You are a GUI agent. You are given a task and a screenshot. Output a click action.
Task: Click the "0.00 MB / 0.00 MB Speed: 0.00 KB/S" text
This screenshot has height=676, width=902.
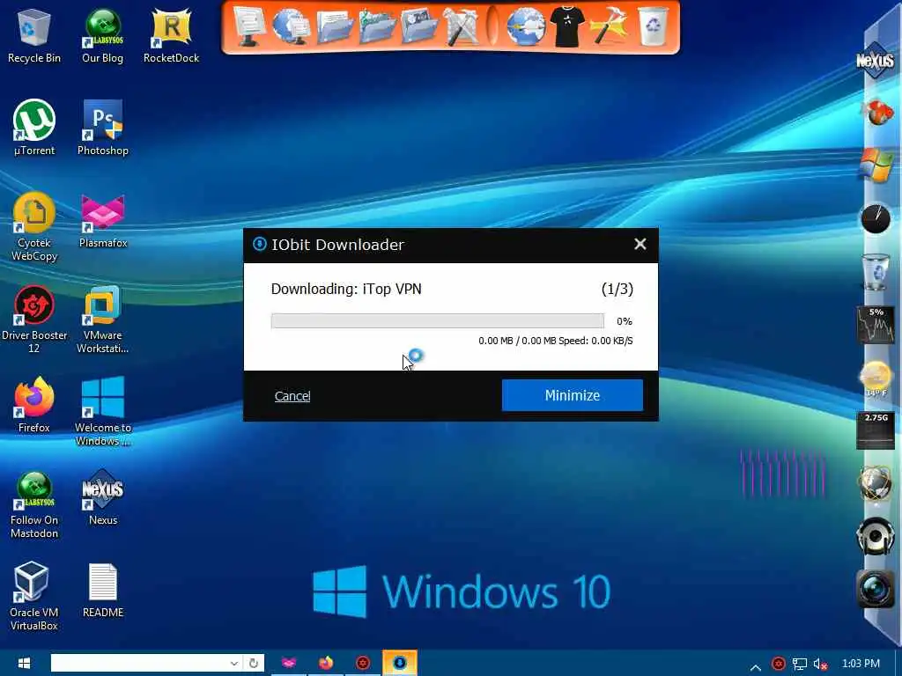point(556,341)
